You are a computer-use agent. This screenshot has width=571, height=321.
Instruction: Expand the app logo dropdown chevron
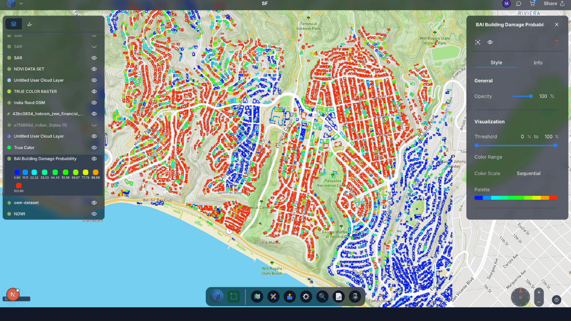21,4
